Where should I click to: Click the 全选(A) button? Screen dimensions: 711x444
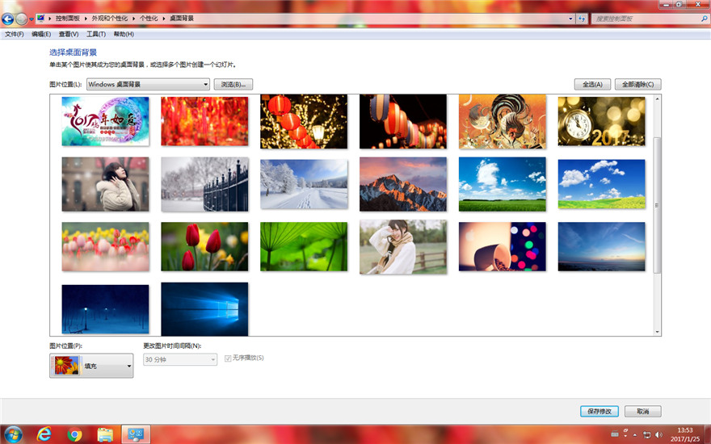[x=592, y=84]
